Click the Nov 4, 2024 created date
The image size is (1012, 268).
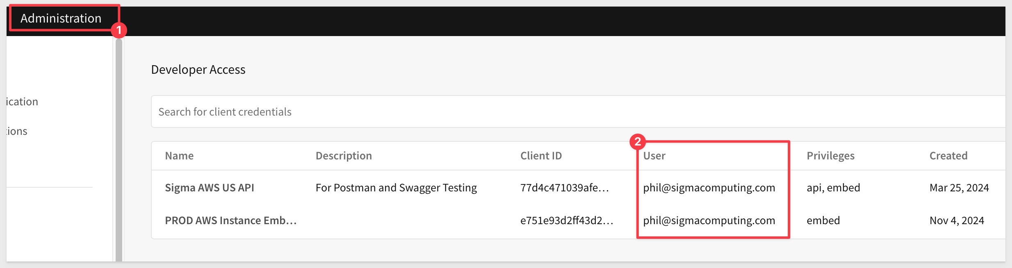coord(957,220)
